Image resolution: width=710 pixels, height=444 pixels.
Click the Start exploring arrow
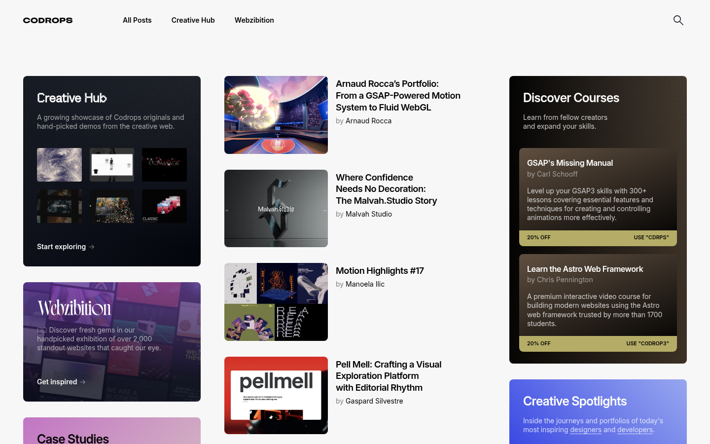click(x=92, y=247)
